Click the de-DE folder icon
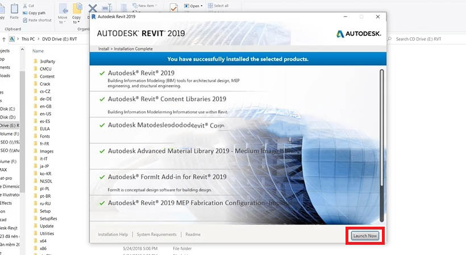The height and width of the screenshot is (255, 466). click(35, 99)
